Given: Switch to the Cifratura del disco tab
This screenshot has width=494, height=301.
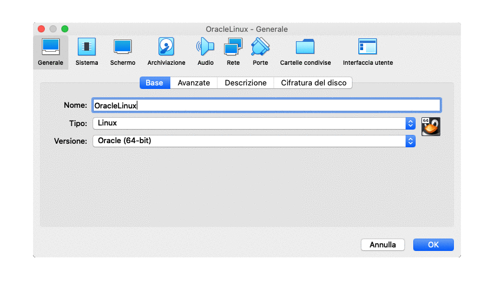Looking at the screenshot, I should (x=313, y=83).
